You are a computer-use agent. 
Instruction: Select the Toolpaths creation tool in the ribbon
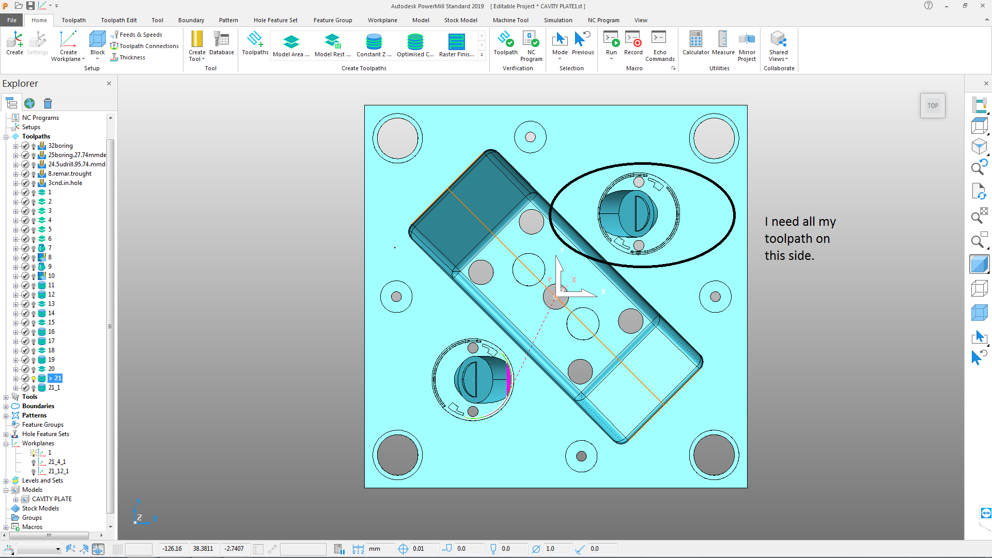click(255, 44)
